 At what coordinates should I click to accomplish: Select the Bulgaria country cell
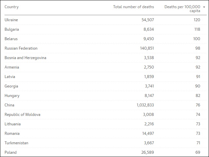coord(12,29)
